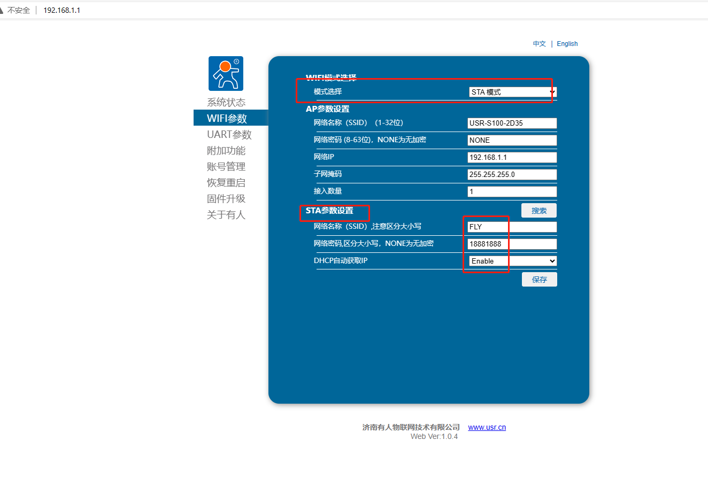Open 系统状态 system status page
Image resolution: width=708 pixels, height=486 pixels.
click(x=226, y=102)
